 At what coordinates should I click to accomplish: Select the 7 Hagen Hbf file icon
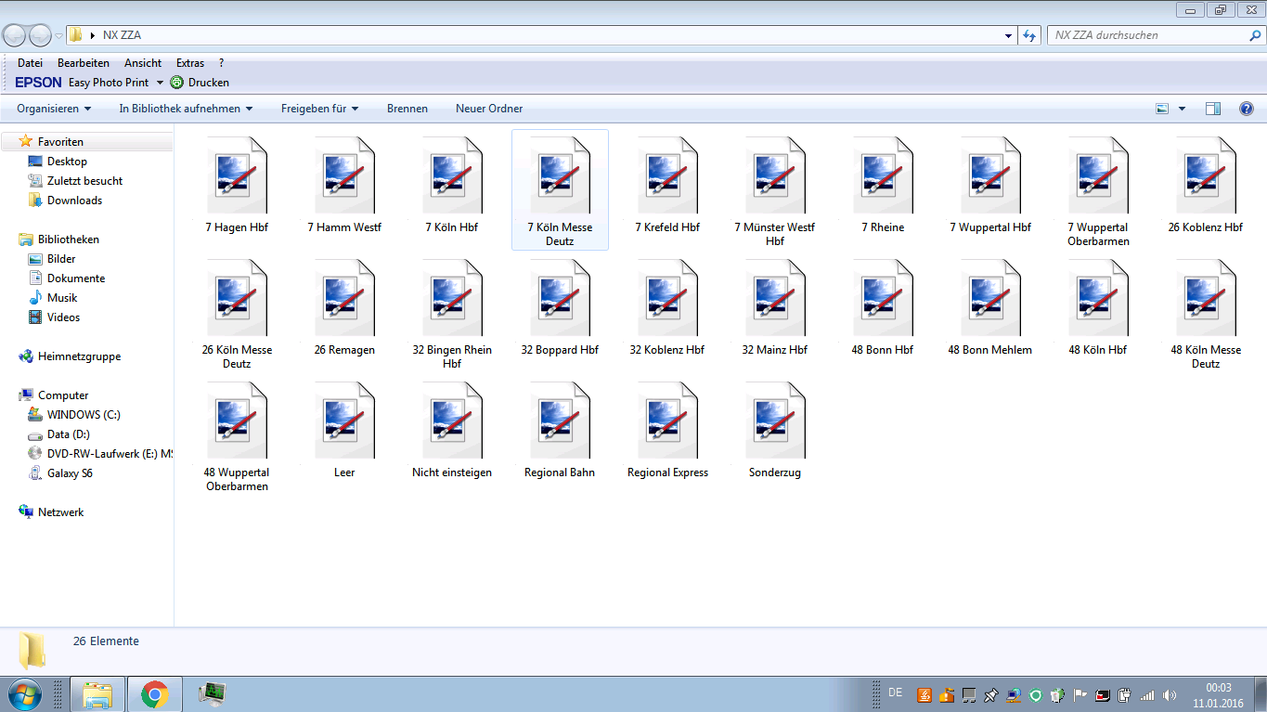pos(237,175)
